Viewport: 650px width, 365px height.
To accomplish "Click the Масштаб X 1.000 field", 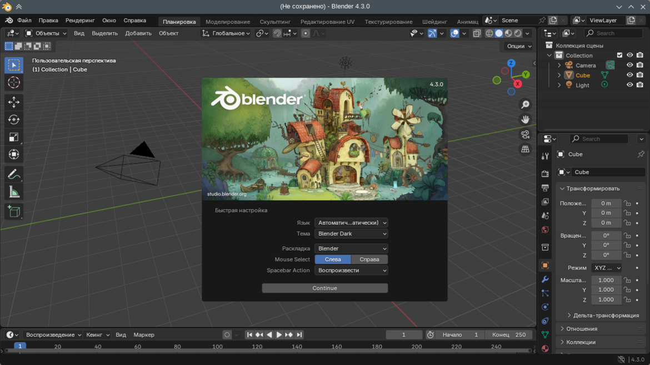I will pyautogui.click(x=606, y=280).
